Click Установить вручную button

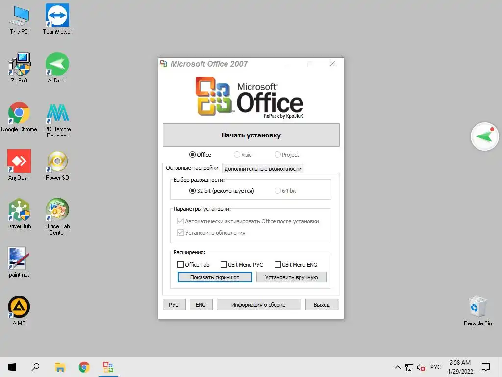(291, 277)
